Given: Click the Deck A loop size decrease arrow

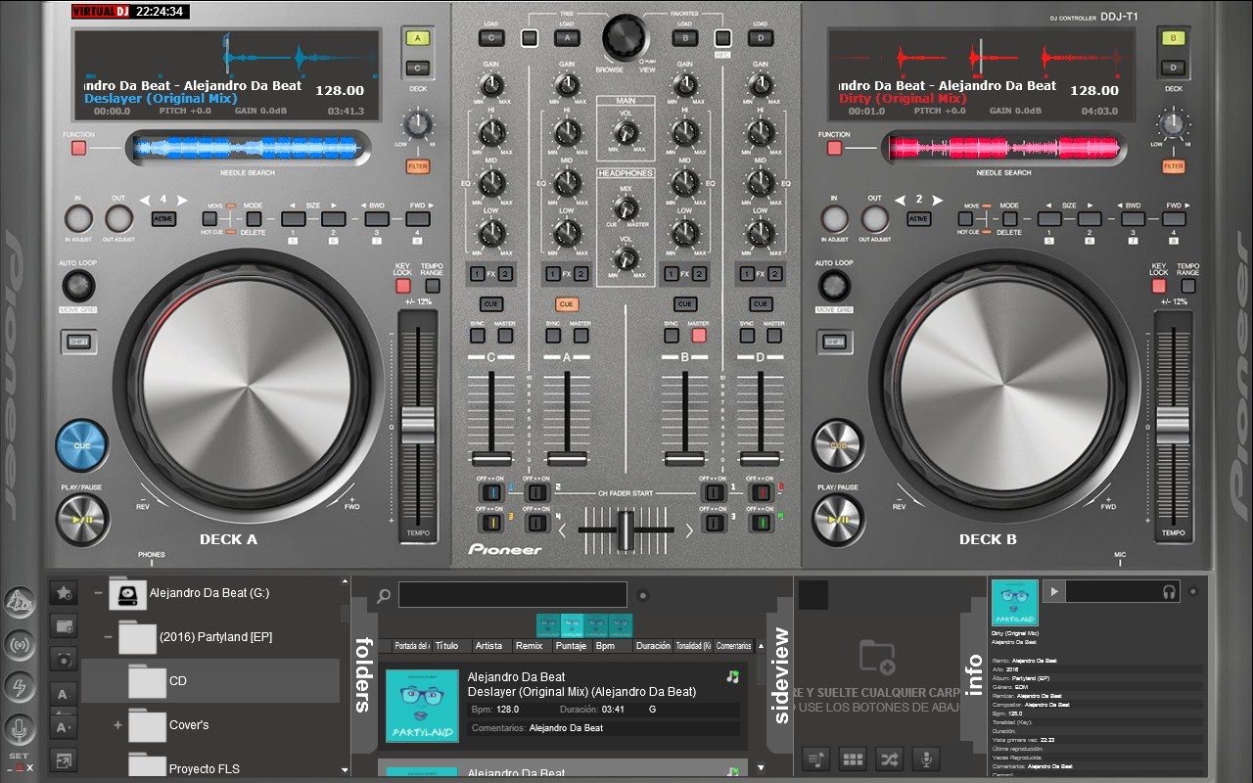Looking at the screenshot, I should (292, 219).
